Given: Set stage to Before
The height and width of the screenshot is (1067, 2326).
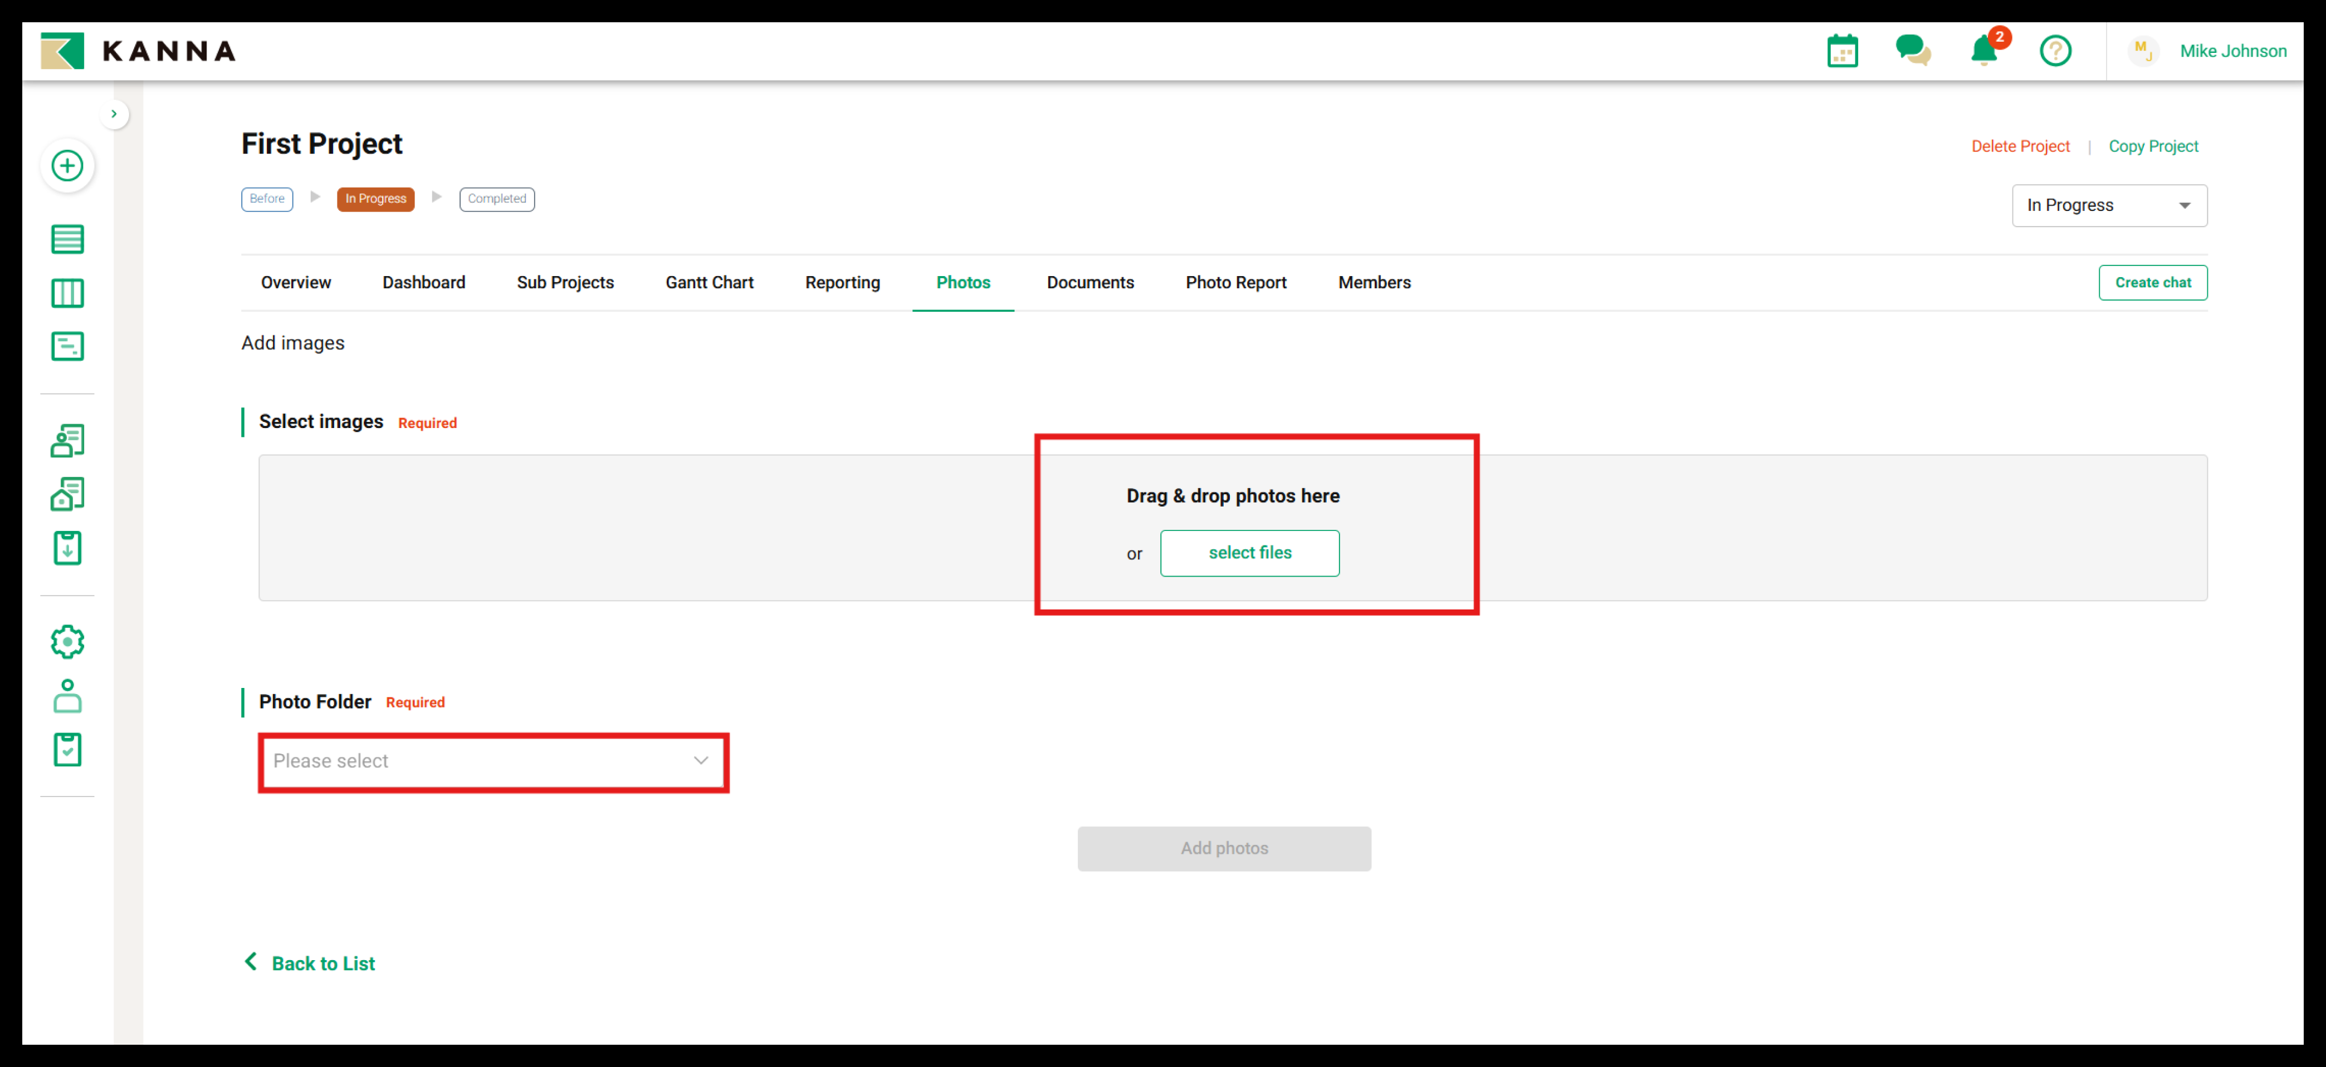Looking at the screenshot, I should pos(266,199).
